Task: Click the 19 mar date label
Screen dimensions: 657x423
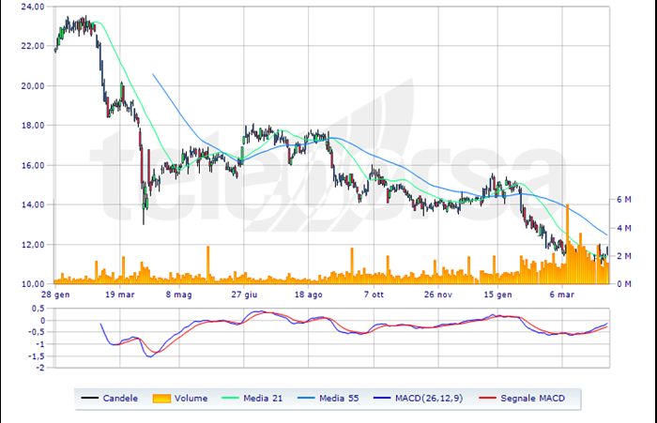Action: (x=118, y=294)
